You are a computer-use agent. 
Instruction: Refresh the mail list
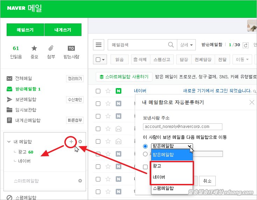tap(245, 45)
